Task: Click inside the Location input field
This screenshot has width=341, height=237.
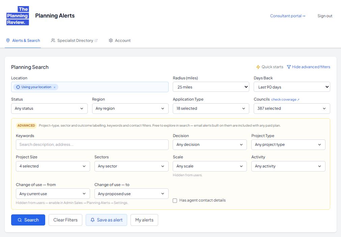Action: coord(90,87)
